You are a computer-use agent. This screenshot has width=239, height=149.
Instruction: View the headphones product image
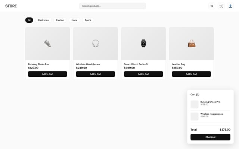96,44
